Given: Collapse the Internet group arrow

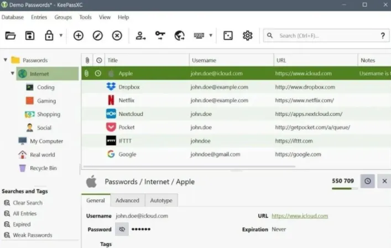Looking at the screenshot, I should pyautogui.click(x=13, y=73).
